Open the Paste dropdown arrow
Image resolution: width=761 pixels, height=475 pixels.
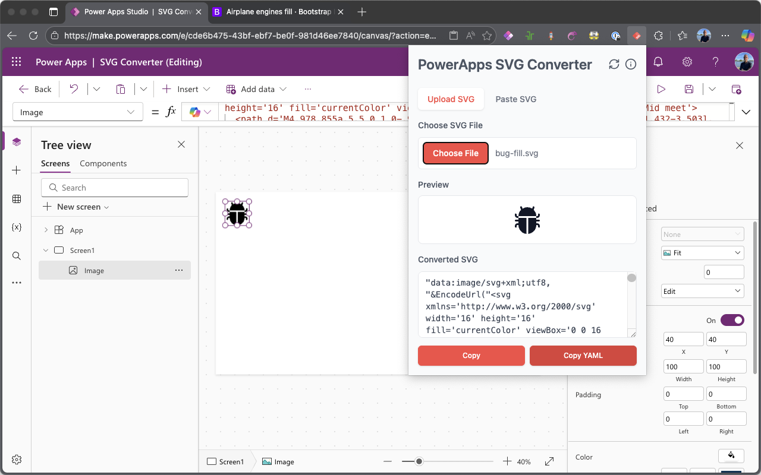click(x=143, y=89)
